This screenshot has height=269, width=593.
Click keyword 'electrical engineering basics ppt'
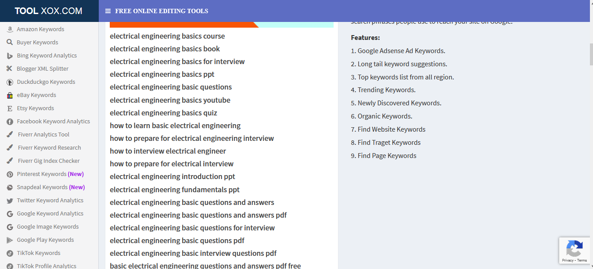coord(162,74)
